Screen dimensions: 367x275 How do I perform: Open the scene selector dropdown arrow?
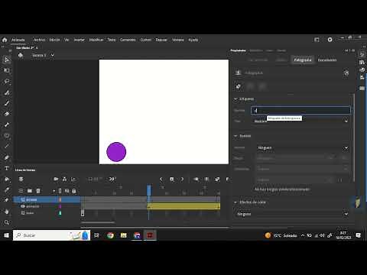point(52,55)
